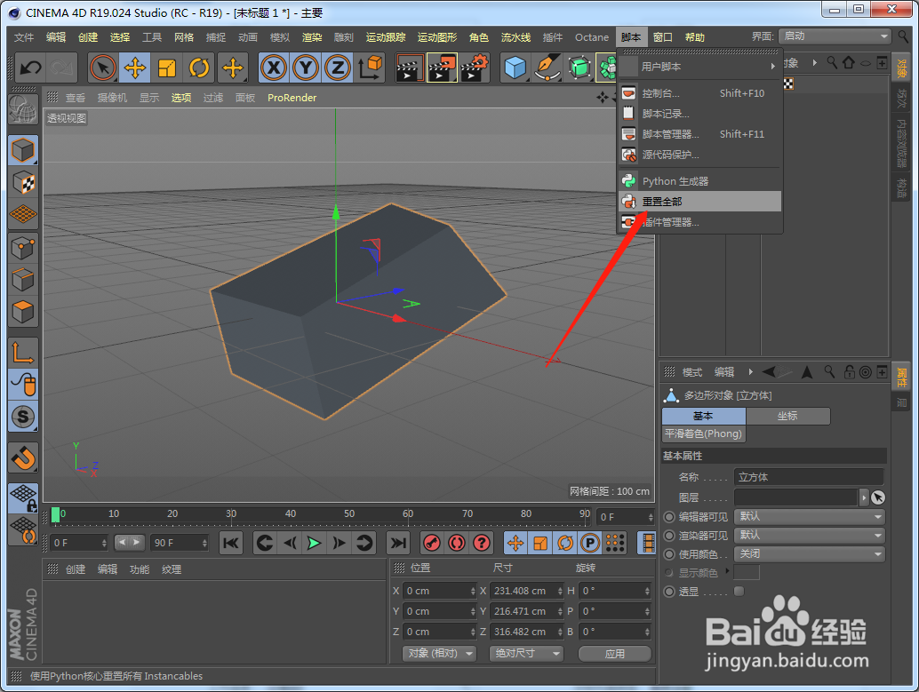Viewport: 919px width, 692px height.
Task: Toggle the 透显 checkbox
Action: point(739,592)
